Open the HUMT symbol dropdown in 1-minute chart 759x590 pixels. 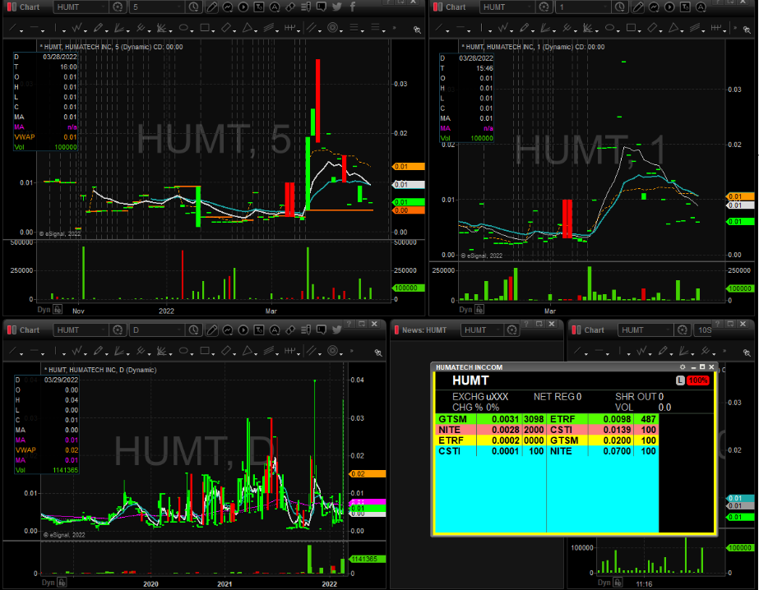(x=507, y=7)
